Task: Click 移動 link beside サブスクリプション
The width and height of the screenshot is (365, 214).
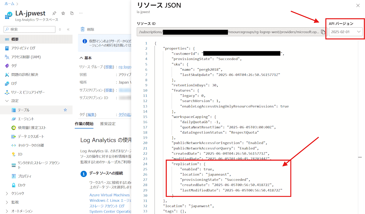Action: pyautogui.click(x=109, y=90)
